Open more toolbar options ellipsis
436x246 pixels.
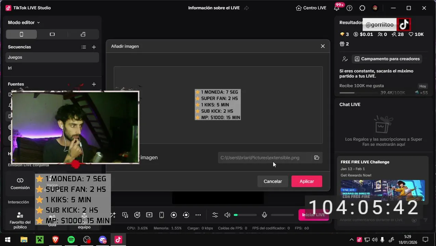point(198,215)
